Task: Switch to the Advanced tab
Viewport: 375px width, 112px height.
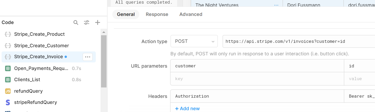Action: pyautogui.click(x=191, y=14)
